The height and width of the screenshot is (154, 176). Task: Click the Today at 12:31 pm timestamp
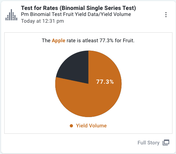tap(42, 21)
